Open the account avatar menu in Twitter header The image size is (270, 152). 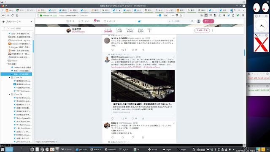199,21
